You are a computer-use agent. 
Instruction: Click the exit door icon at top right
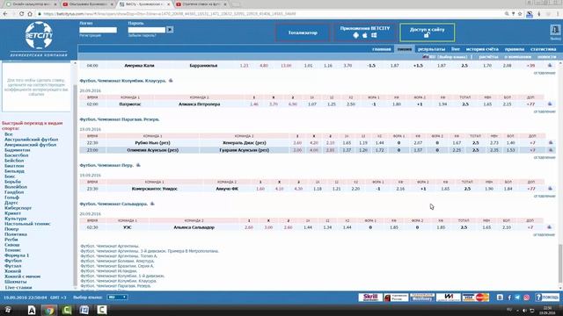pyautogui.click(x=555, y=30)
